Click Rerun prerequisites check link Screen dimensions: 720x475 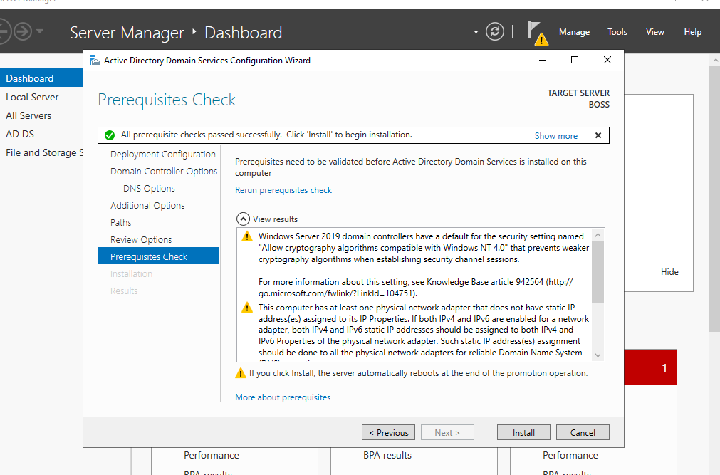click(x=283, y=190)
